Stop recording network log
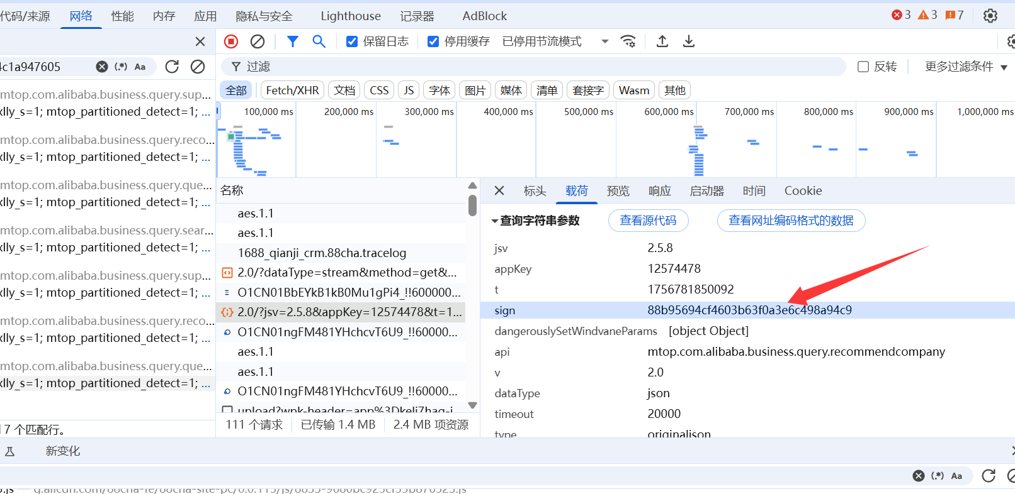 point(231,41)
